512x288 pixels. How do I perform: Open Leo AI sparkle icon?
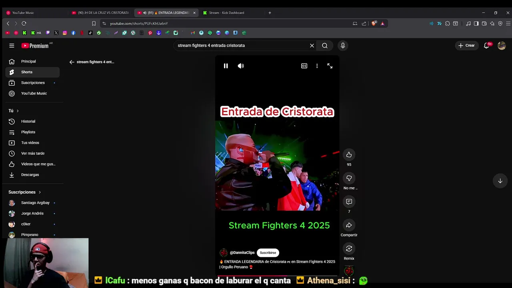click(492, 24)
